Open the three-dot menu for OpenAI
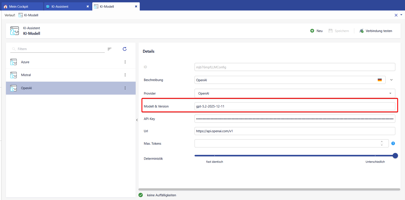The image size is (405, 200). 125,88
